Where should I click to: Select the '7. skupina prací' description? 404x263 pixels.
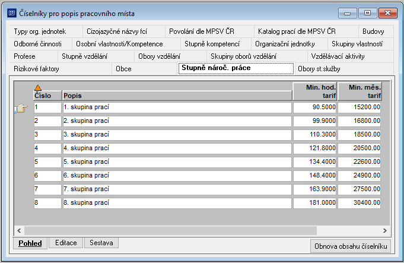[x=177, y=189]
